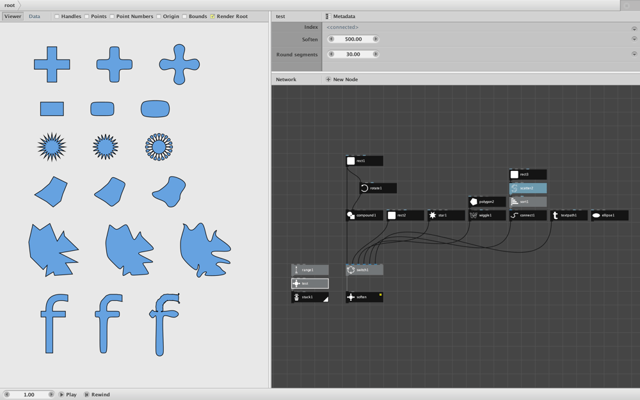640x400 pixels.
Task: Click the polygon2 node icon
Action: click(473, 202)
